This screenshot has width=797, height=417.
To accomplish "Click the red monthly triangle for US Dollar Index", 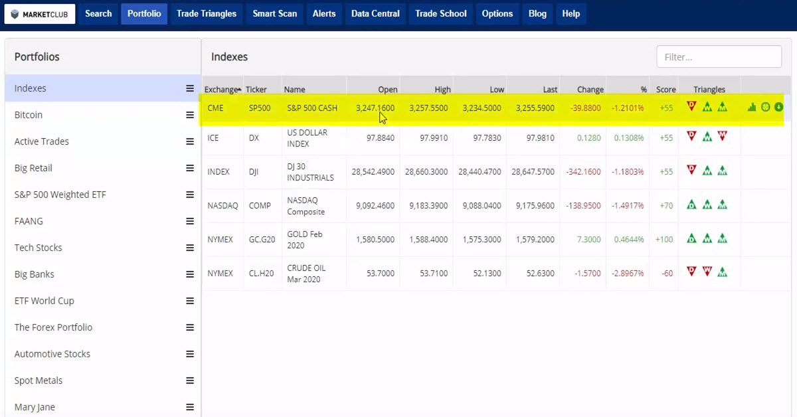I will (722, 136).
